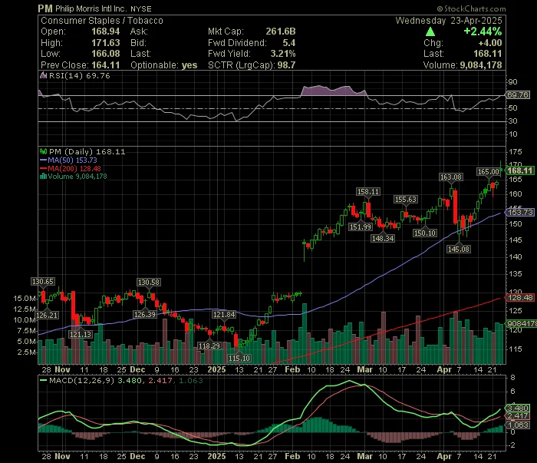Click the Last value 168.11 in header
Screen dimensions: 537x463
(488, 54)
